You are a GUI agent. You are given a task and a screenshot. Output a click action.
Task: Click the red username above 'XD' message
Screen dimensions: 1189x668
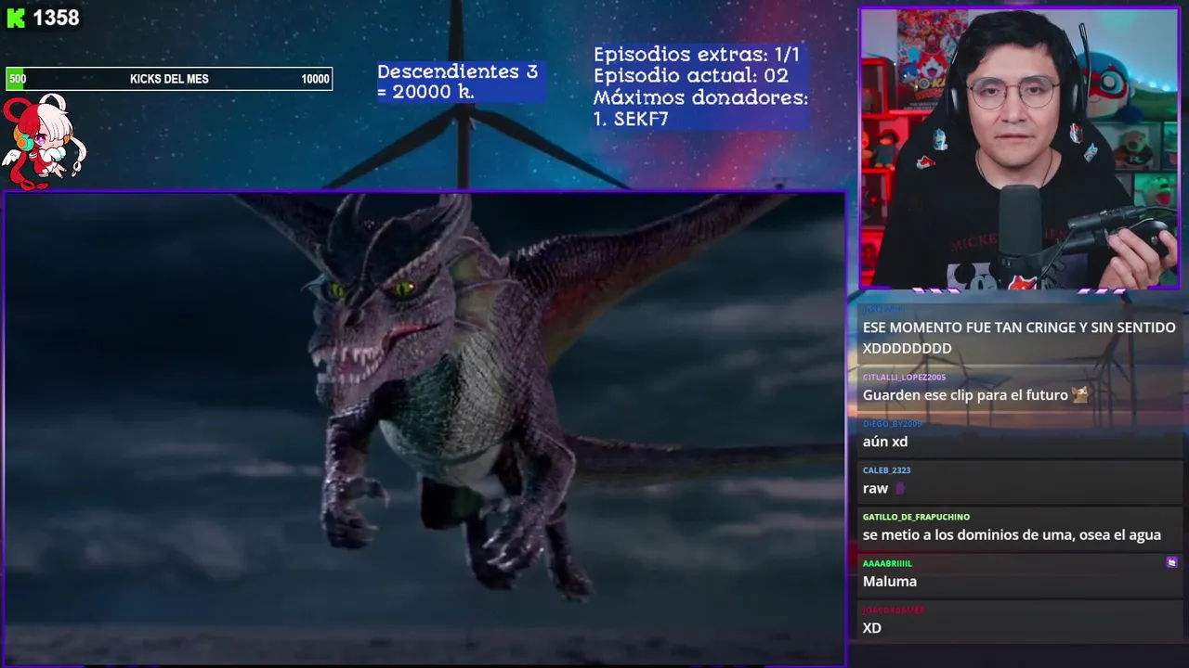893,610
